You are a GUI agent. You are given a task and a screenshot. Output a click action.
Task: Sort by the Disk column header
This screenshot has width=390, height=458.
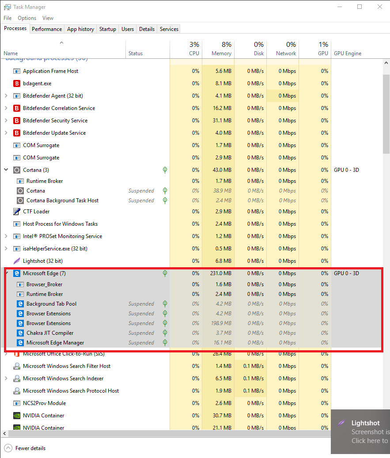tap(251, 49)
